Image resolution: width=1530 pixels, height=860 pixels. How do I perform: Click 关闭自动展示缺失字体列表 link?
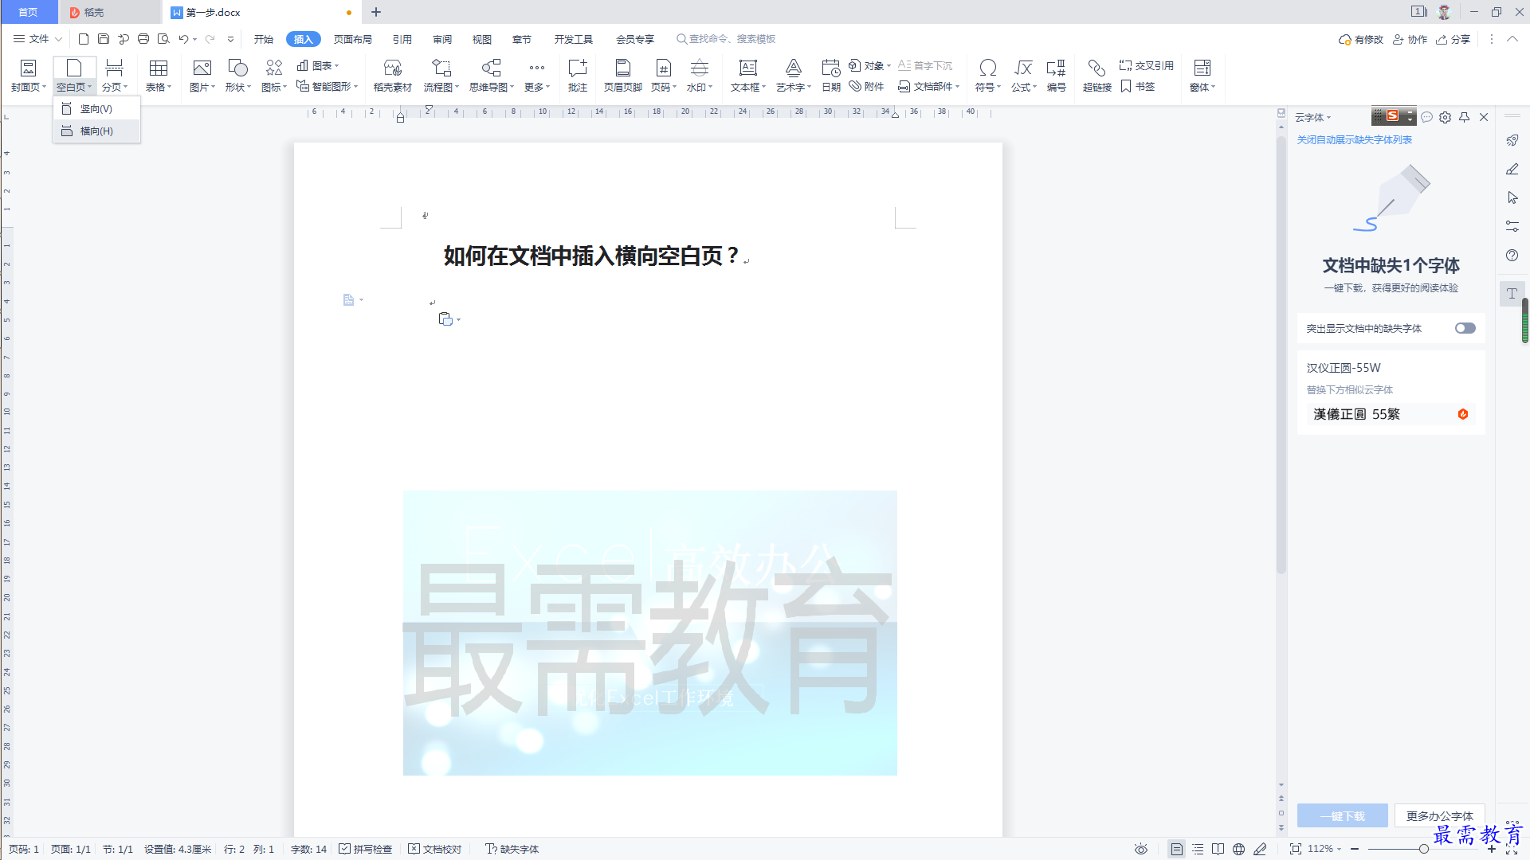pyautogui.click(x=1354, y=140)
